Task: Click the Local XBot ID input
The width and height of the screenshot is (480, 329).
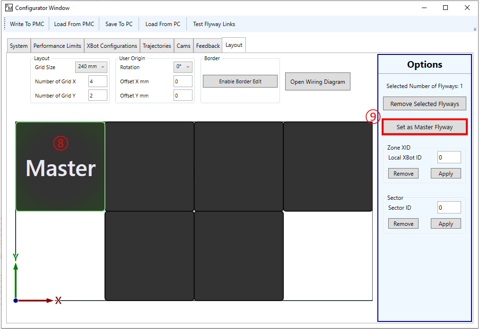Action: [x=449, y=158]
